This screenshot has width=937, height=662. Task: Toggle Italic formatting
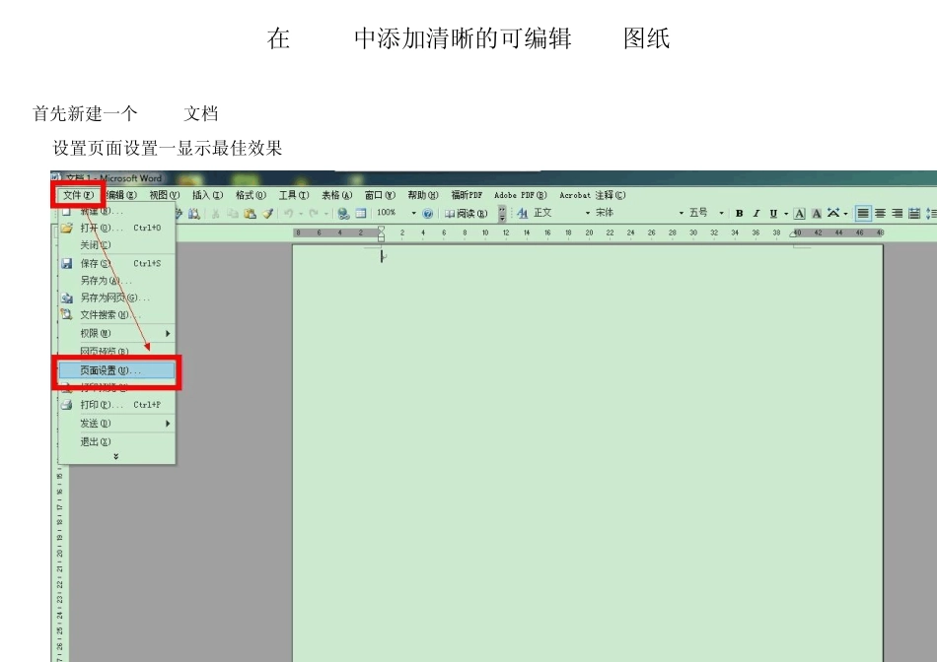tap(756, 213)
